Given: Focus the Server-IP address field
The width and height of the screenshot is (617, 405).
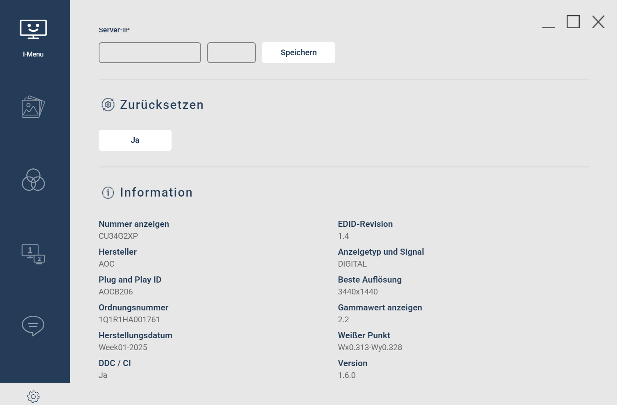Looking at the screenshot, I should coord(150,52).
